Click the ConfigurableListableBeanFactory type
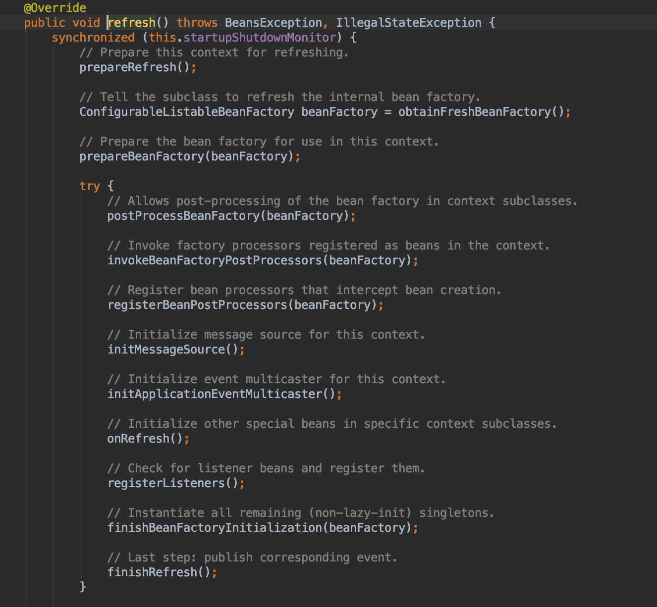 [x=187, y=112]
